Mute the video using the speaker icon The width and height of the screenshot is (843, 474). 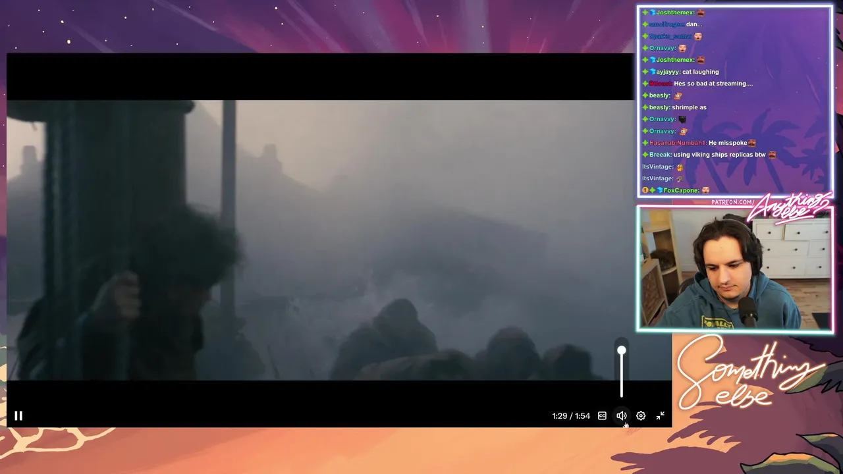click(x=621, y=416)
